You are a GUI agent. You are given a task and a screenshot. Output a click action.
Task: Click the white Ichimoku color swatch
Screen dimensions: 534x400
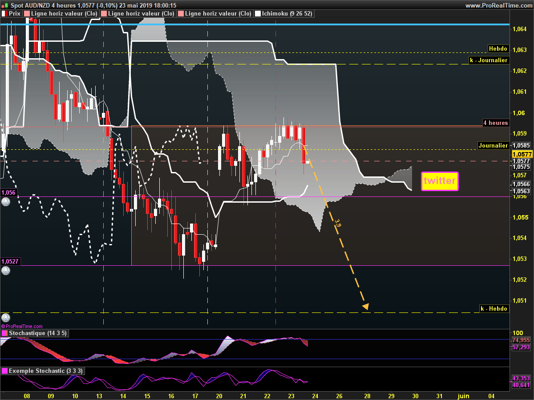(x=258, y=14)
